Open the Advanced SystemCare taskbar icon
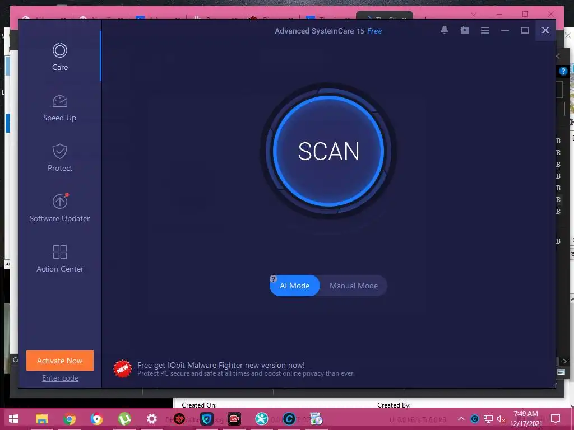This screenshot has height=430, width=574. [x=289, y=419]
